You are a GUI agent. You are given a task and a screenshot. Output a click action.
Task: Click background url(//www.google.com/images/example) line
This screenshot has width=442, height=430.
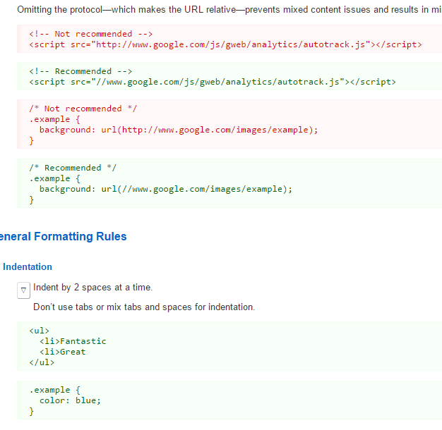point(166,189)
